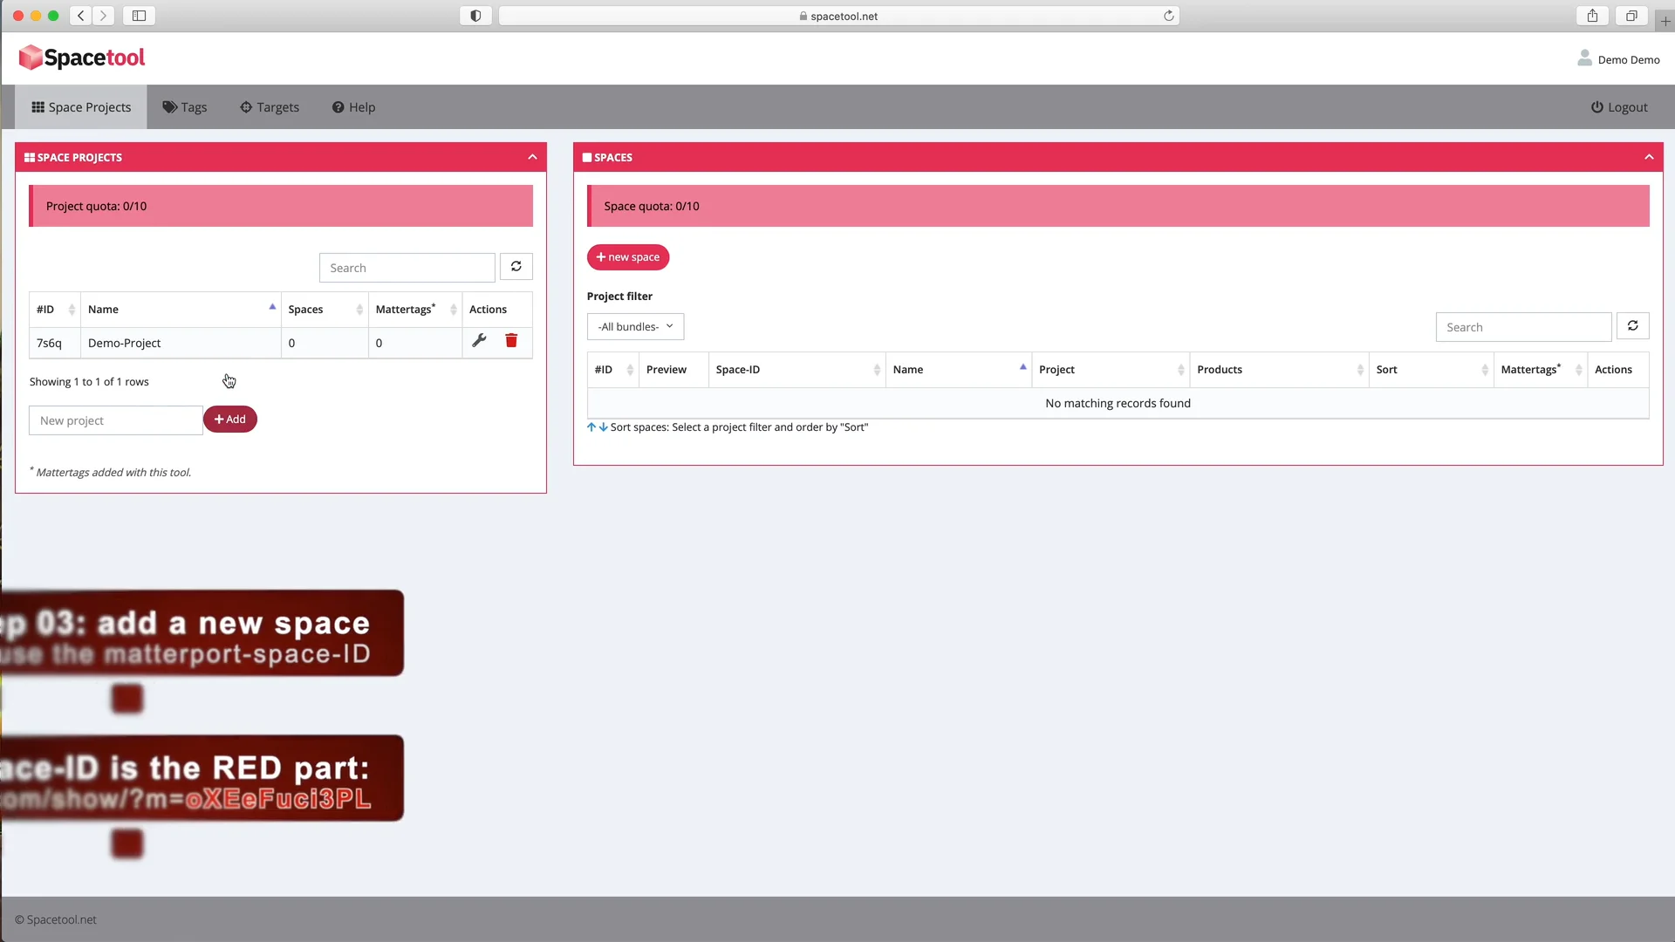The width and height of the screenshot is (1675, 942).
Task: Focus the New project input field
Action: click(x=116, y=420)
